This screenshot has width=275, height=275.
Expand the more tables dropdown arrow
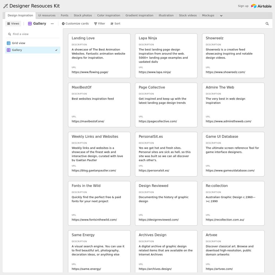point(221,16)
